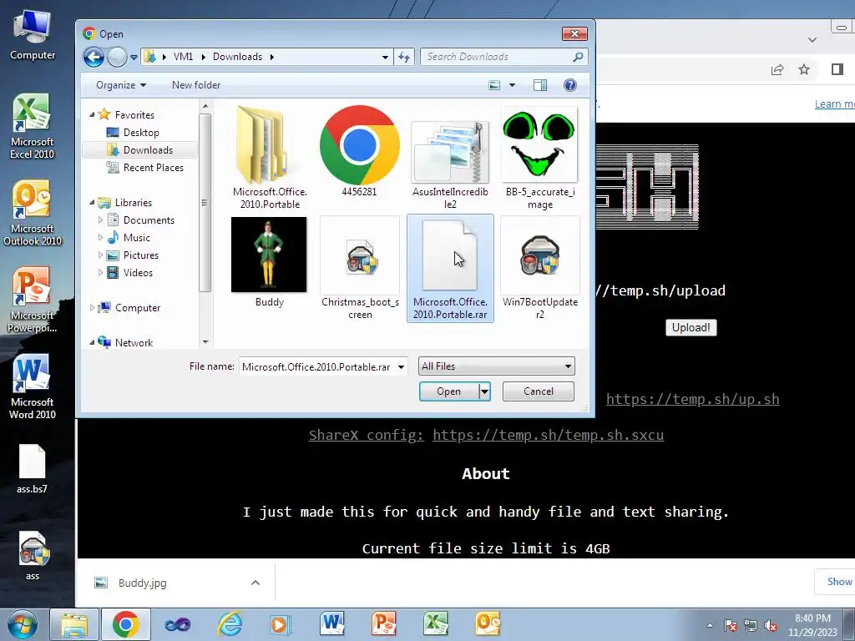Image resolution: width=855 pixels, height=641 pixels.
Task: Select Downloads under Favorites
Action: [x=148, y=150]
